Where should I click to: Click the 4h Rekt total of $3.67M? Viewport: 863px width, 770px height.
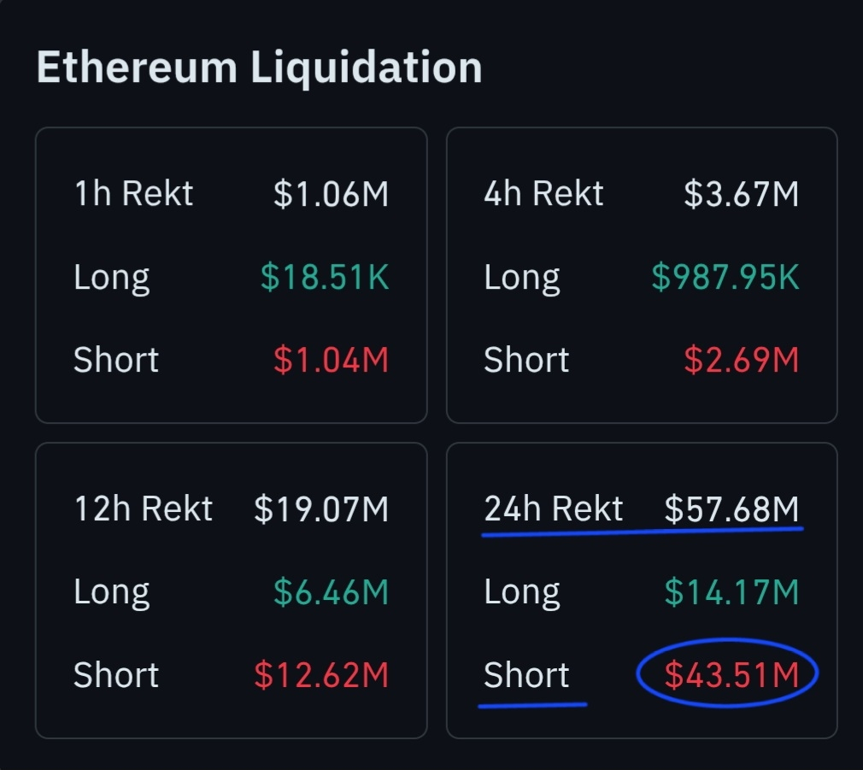pyautogui.click(x=741, y=194)
